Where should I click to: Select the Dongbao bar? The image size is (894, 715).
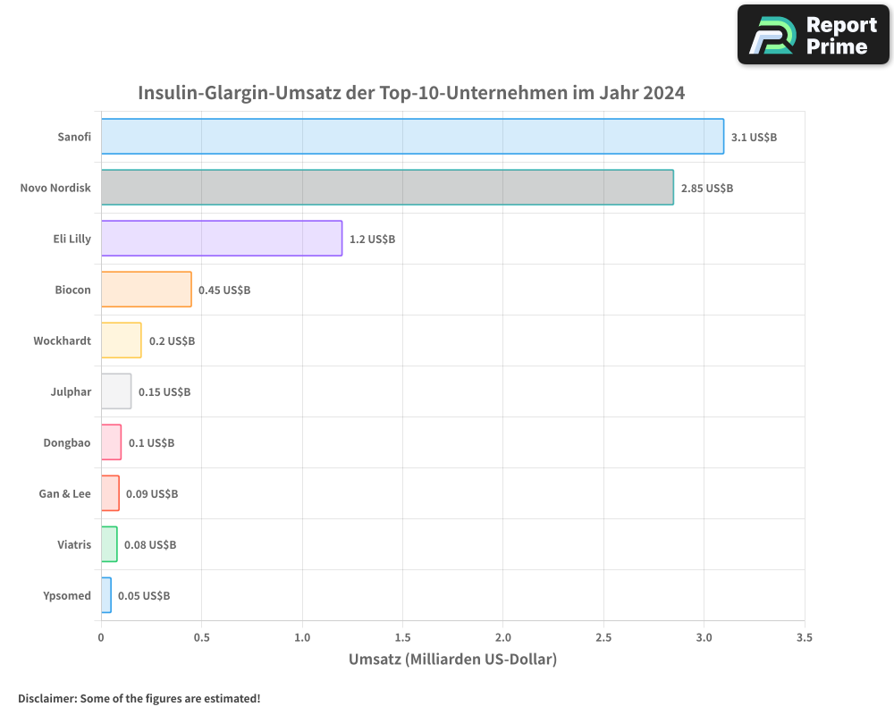click(112, 442)
